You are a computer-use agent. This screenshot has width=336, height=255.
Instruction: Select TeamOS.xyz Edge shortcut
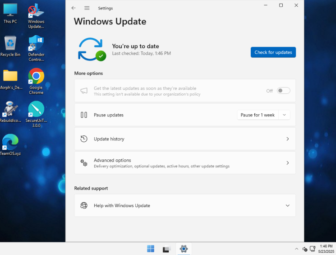pos(10,144)
